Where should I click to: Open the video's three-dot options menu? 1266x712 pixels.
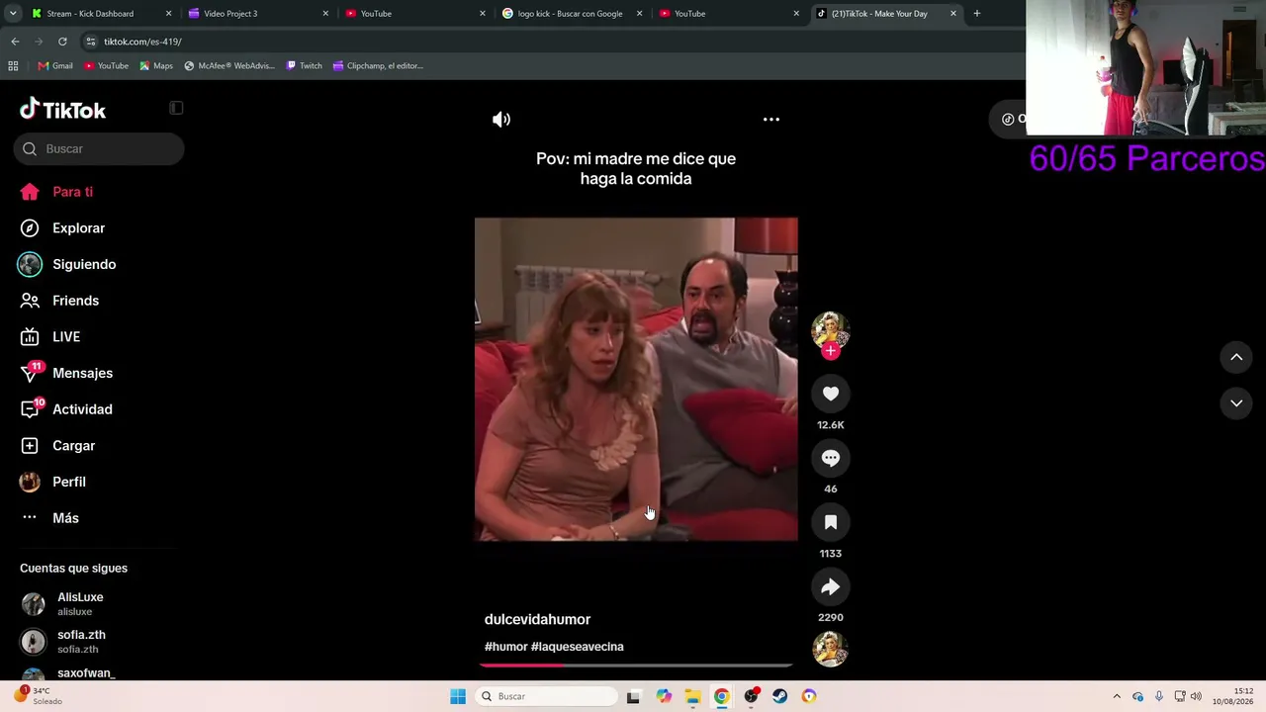[771, 120]
